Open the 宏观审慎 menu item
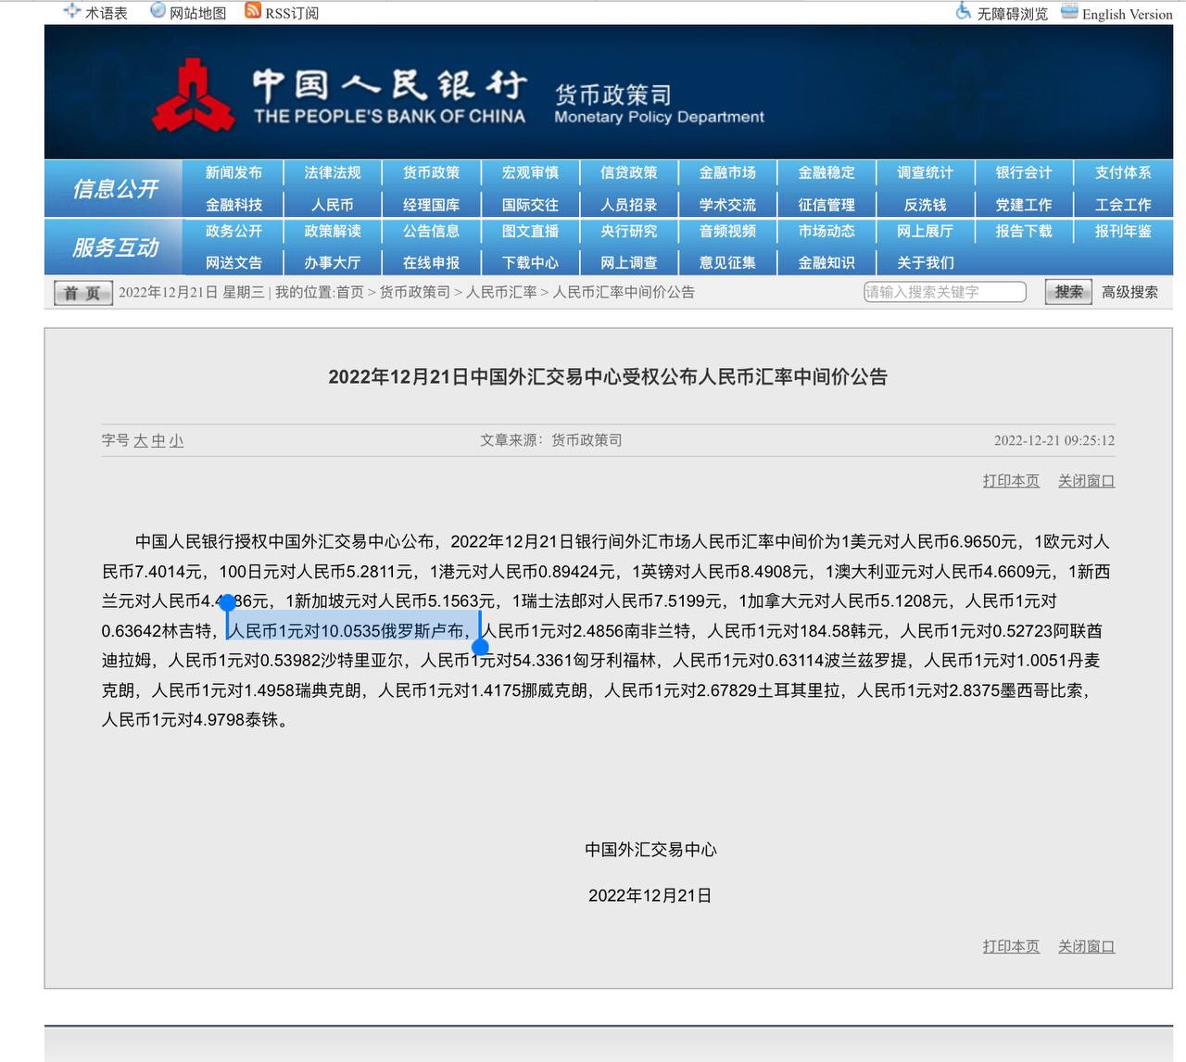The height and width of the screenshot is (1062, 1186). (x=530, y=172)
